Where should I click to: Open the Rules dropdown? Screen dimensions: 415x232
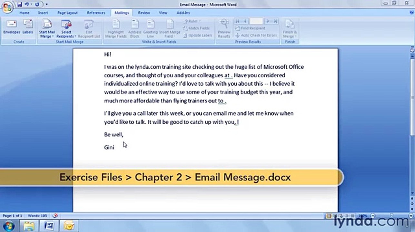pos(192,21)
